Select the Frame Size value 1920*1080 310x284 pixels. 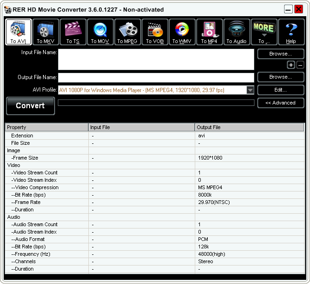[210, 158]
